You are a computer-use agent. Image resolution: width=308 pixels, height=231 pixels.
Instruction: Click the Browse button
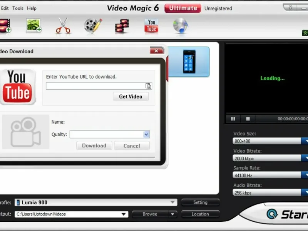click(x=150, y=214)
